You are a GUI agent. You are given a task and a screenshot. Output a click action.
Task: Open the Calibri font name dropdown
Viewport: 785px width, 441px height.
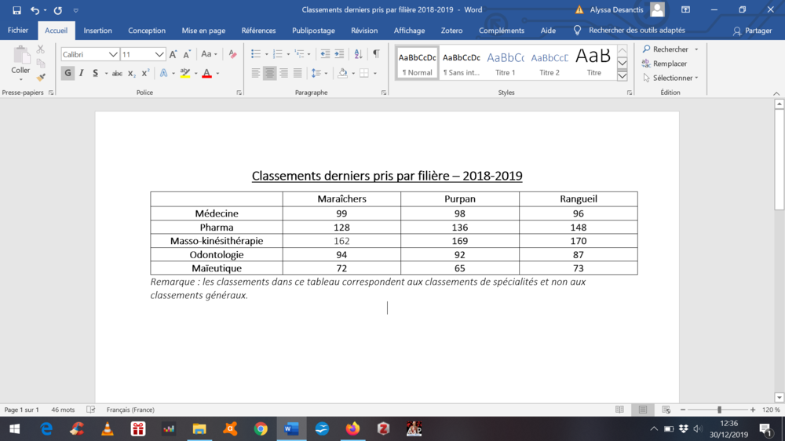pos(113,54)
